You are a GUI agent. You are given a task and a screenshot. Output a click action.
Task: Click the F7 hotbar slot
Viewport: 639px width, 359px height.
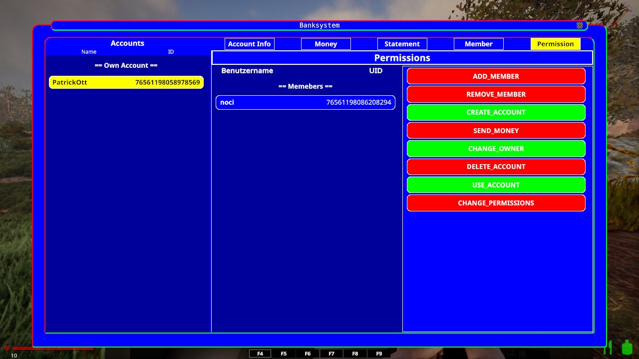[331, 354]
